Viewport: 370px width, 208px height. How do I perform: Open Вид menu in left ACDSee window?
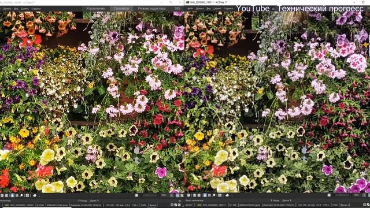click(x=16, y=9)
